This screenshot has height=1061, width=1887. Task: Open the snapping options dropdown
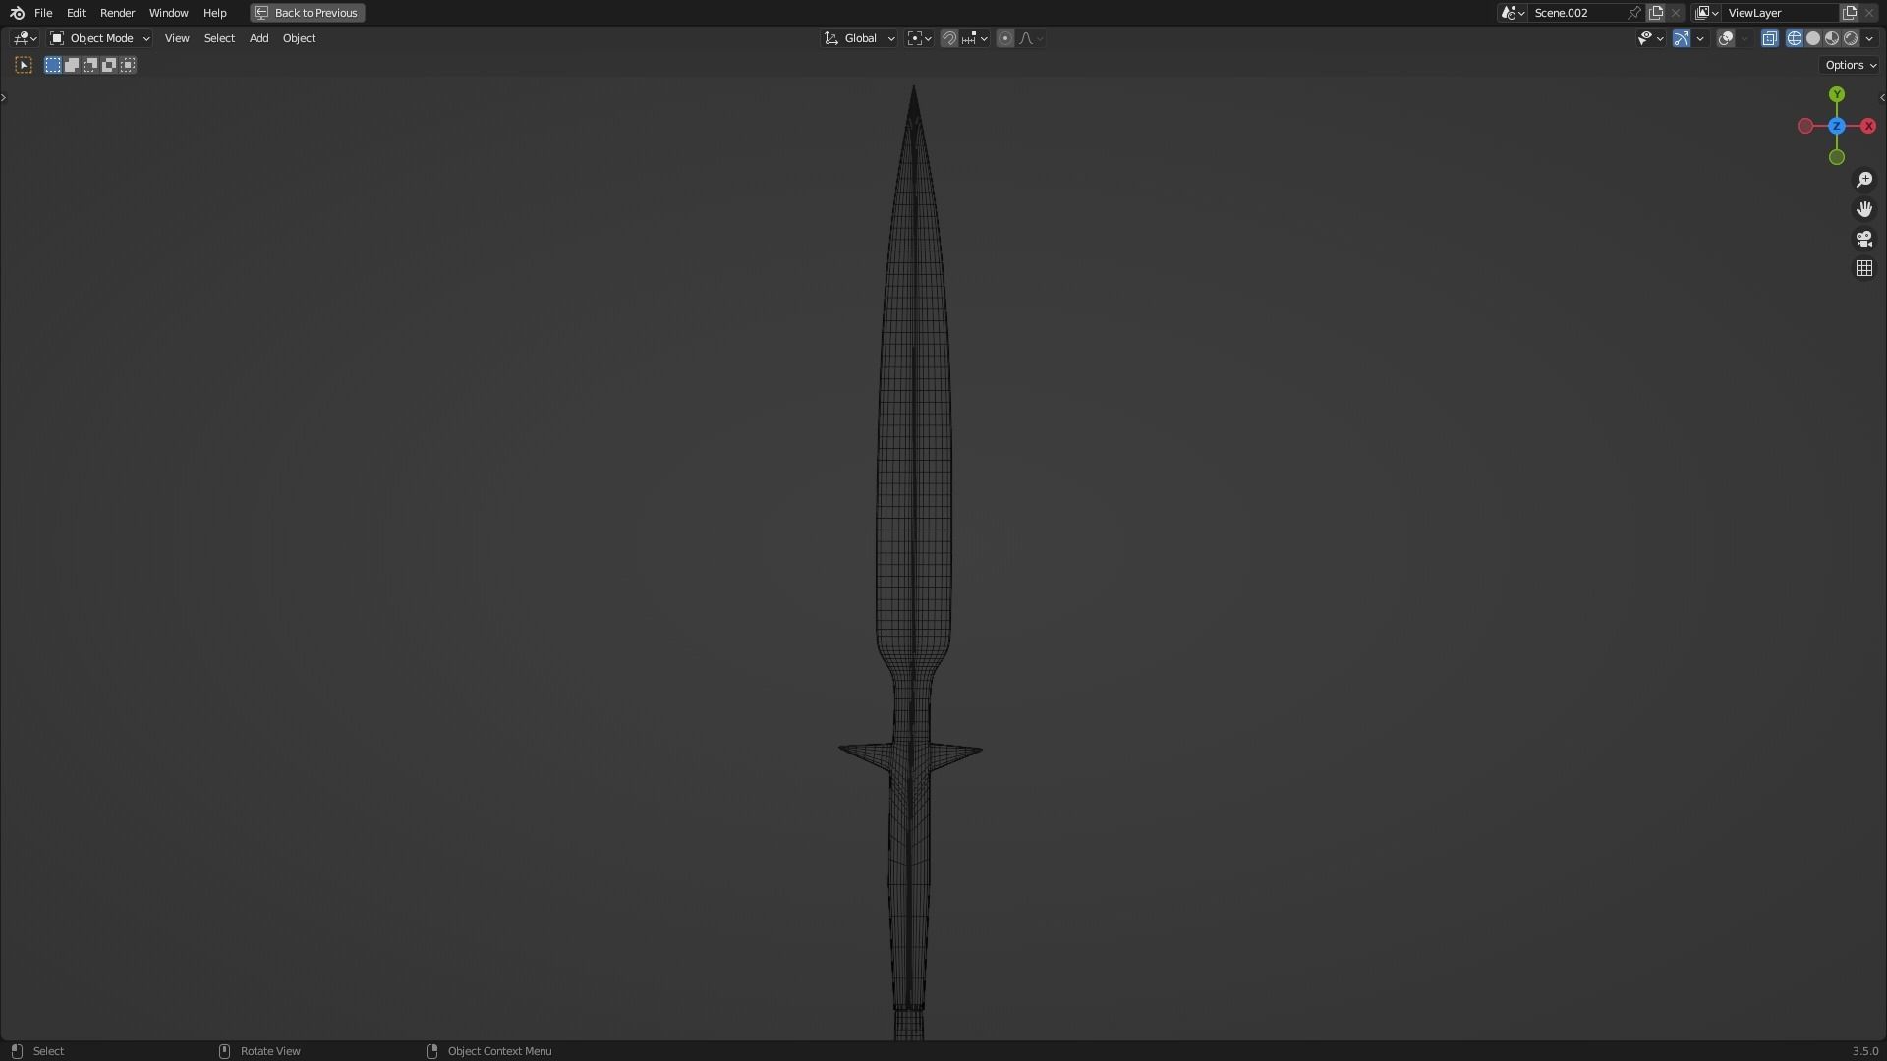[x=975, y=38]
